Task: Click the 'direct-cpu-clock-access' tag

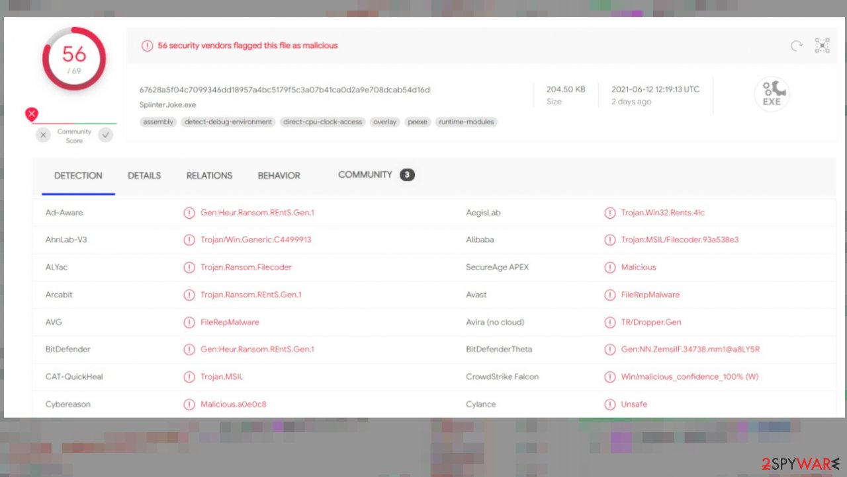Action: (322, 122)
